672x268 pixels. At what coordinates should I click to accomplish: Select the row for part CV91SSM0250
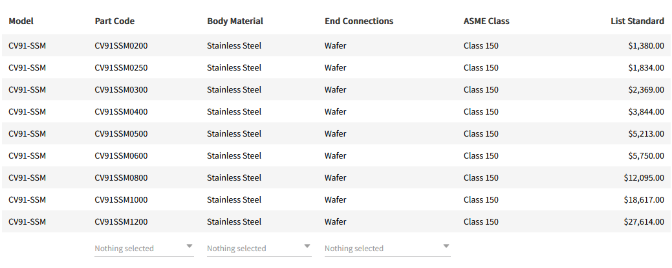121,67
